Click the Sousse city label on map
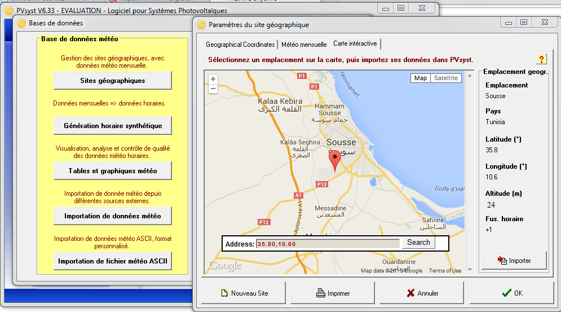 click(341, 143)
